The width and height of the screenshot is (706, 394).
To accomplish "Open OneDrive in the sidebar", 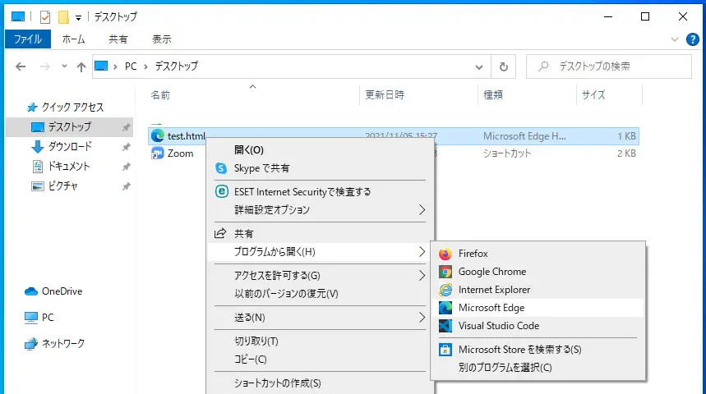I will point(62,291).
